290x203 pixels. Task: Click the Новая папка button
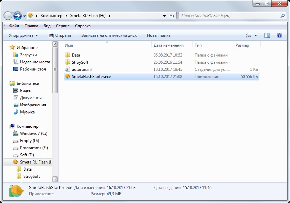tap(158, 35)
